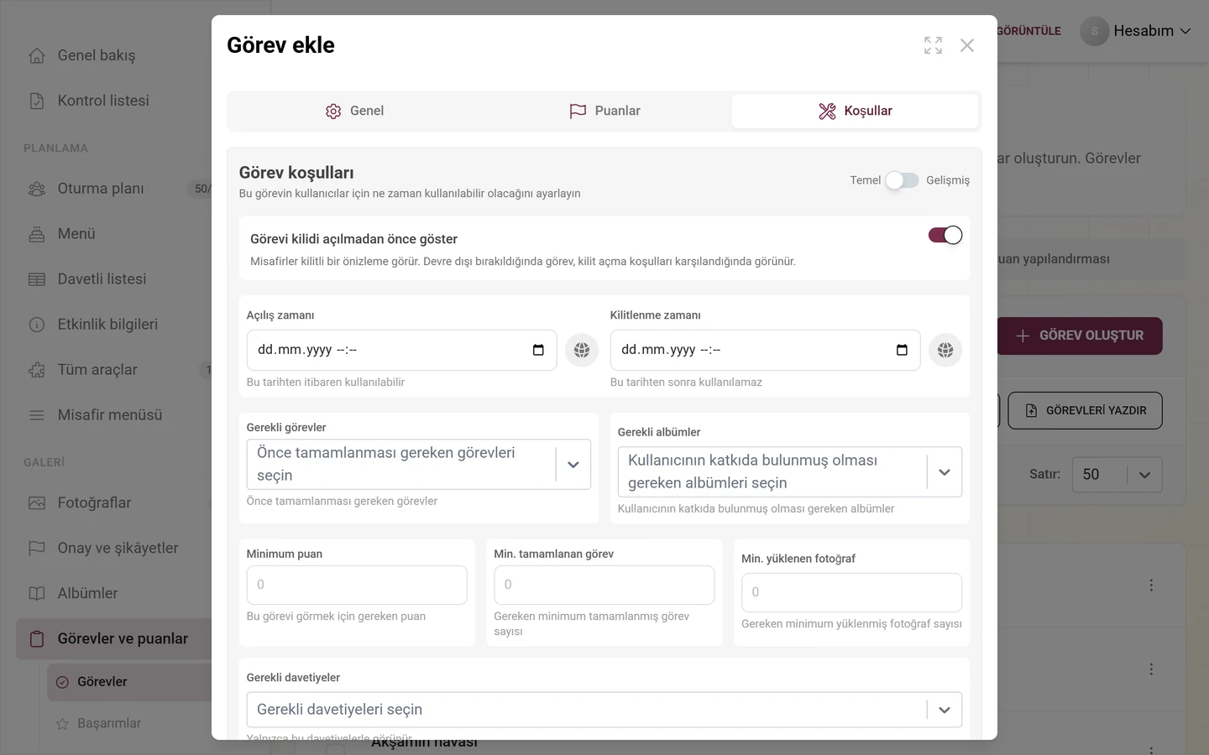Click the Albümler book icon

[x=37, y=594]
